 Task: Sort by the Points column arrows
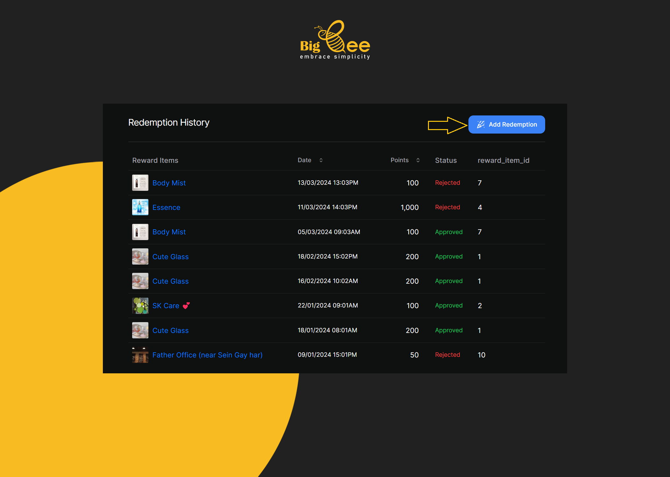(418, 160)
